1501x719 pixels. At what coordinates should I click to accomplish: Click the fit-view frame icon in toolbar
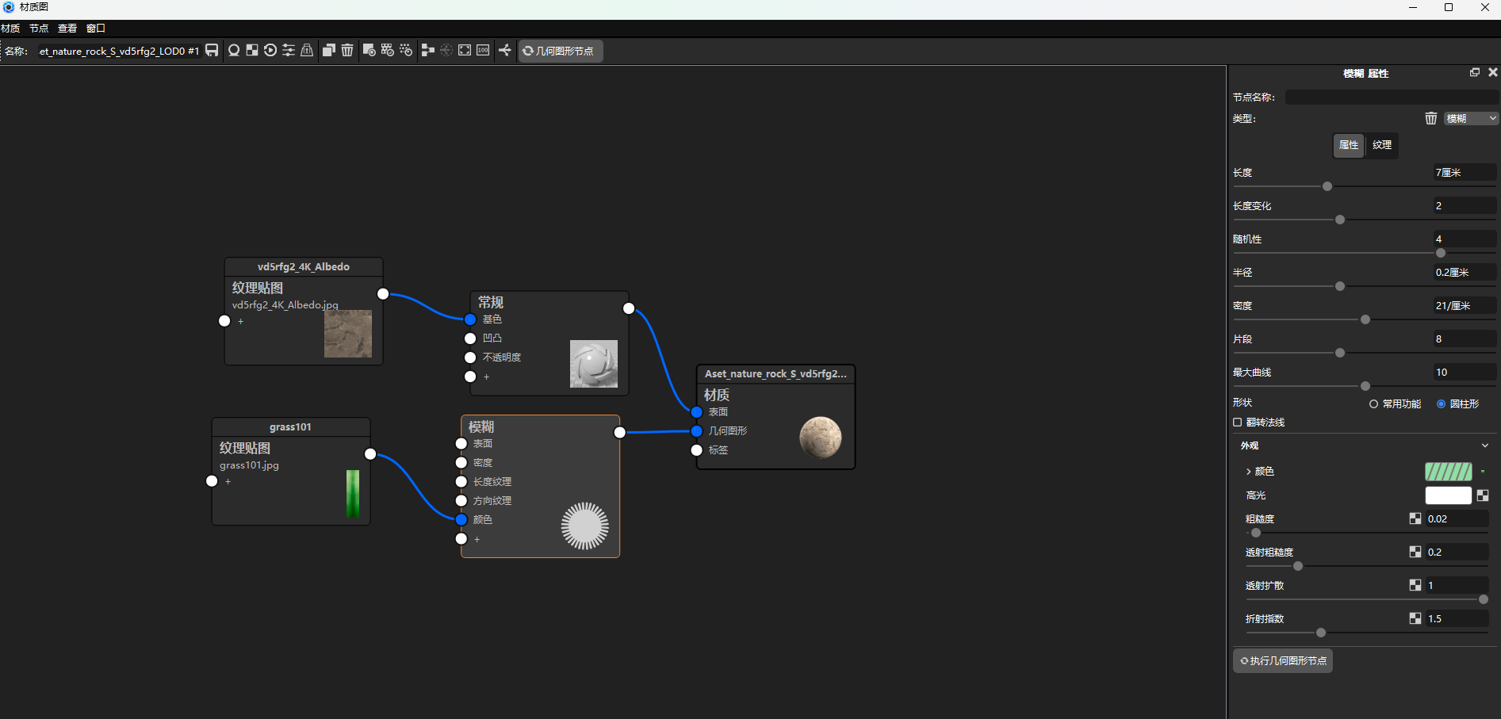point(465,50)
